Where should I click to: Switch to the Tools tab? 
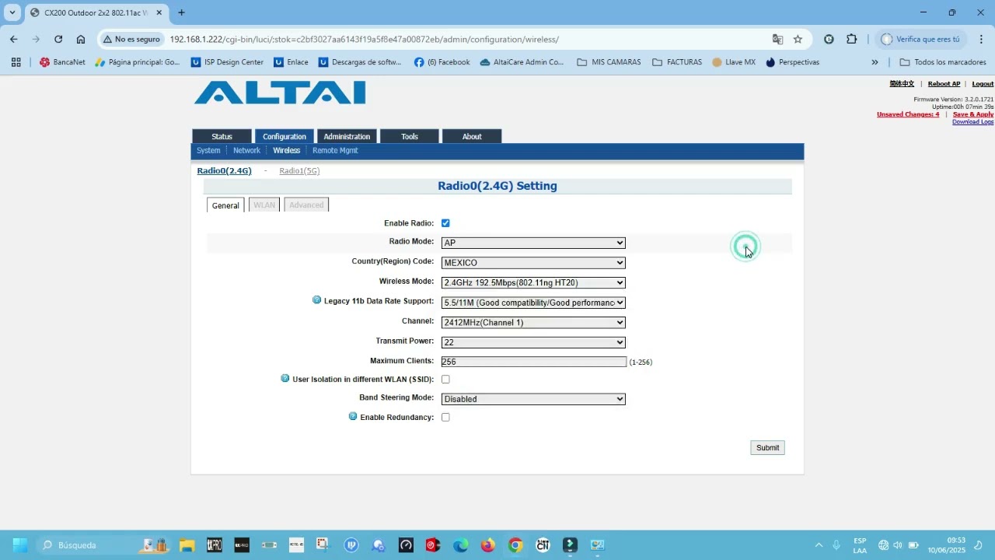click(x=410, y=136)
